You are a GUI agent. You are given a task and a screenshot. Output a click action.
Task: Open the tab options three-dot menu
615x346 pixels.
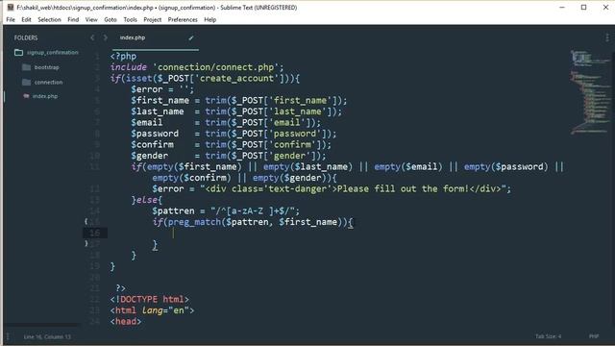(x=607, y=37)
